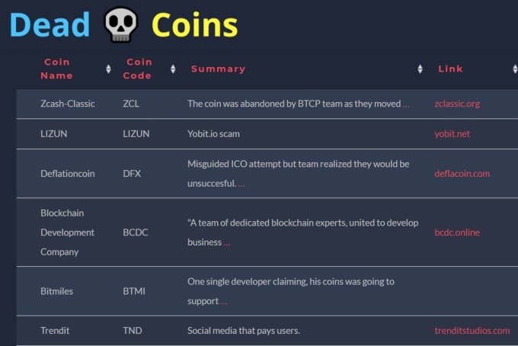518x346 pixels.
Task: Expand Deflationcoin summary ellipsis after unsuccesful
Action: coord(241,185)
